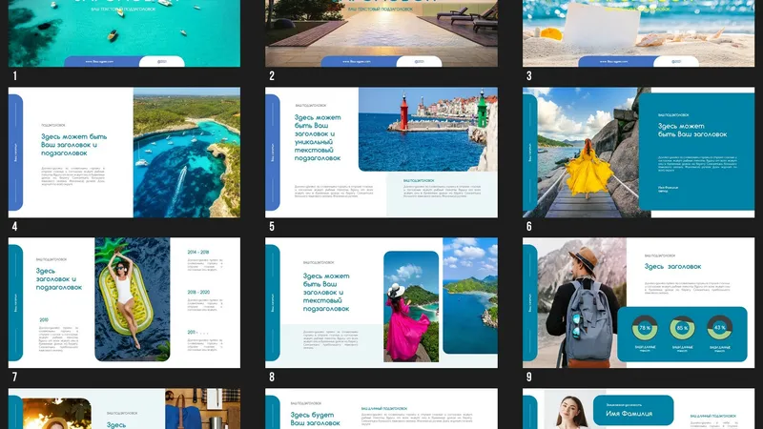This screenshot has height=429, width=763.
Task: Select the slide with 'Имя Фамилия' label
Action: (638, 409)
